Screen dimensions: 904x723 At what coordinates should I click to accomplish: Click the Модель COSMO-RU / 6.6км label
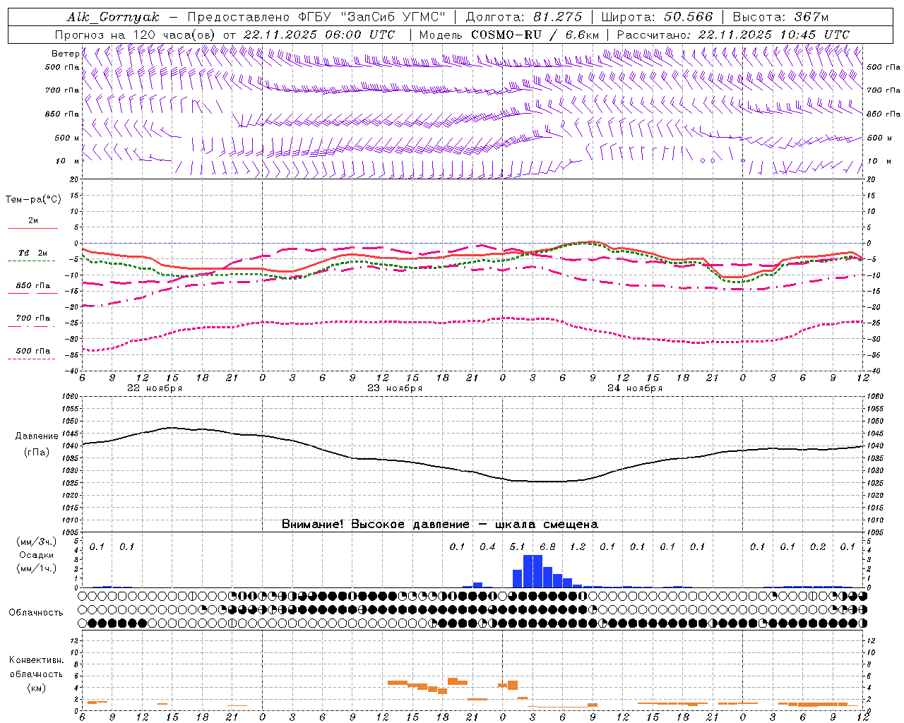(509, 35)
